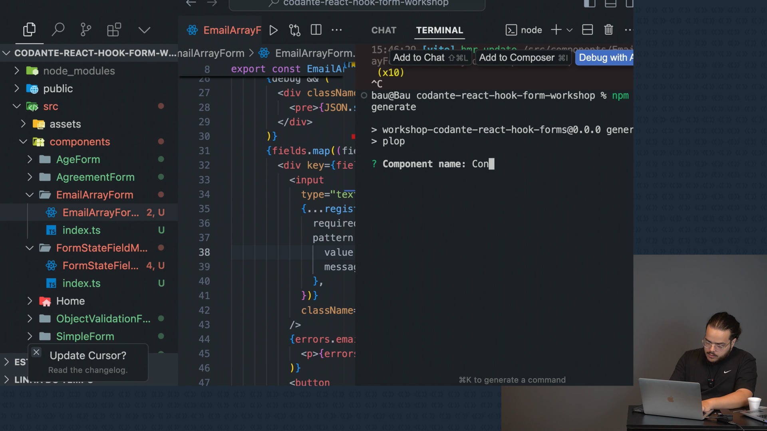
Task: Click the Add to Composer button
Action: [x=523, y=58]
